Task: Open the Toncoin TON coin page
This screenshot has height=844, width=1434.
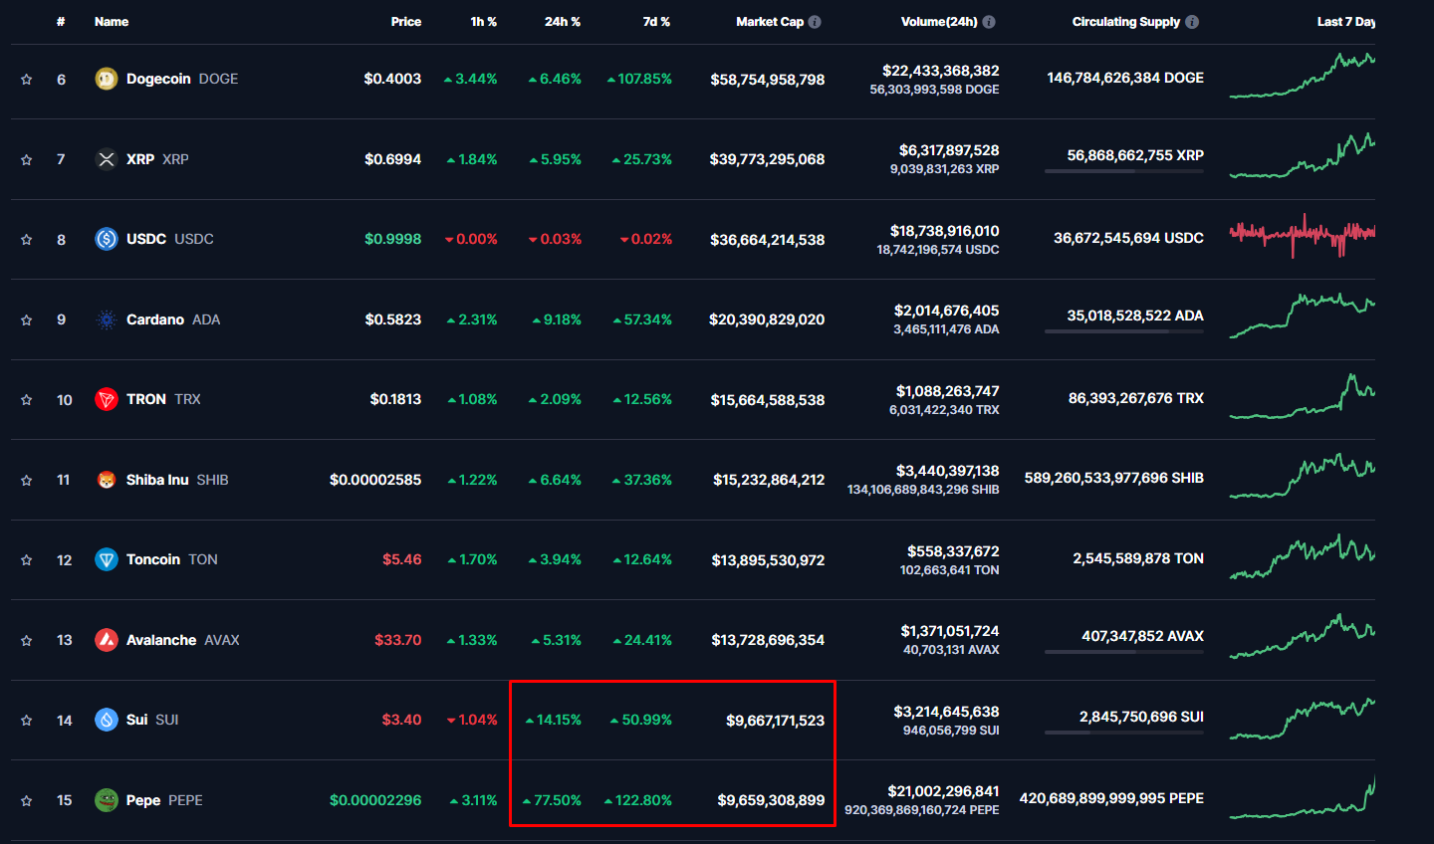Action: pyautogui.click(x=172, y=559)
